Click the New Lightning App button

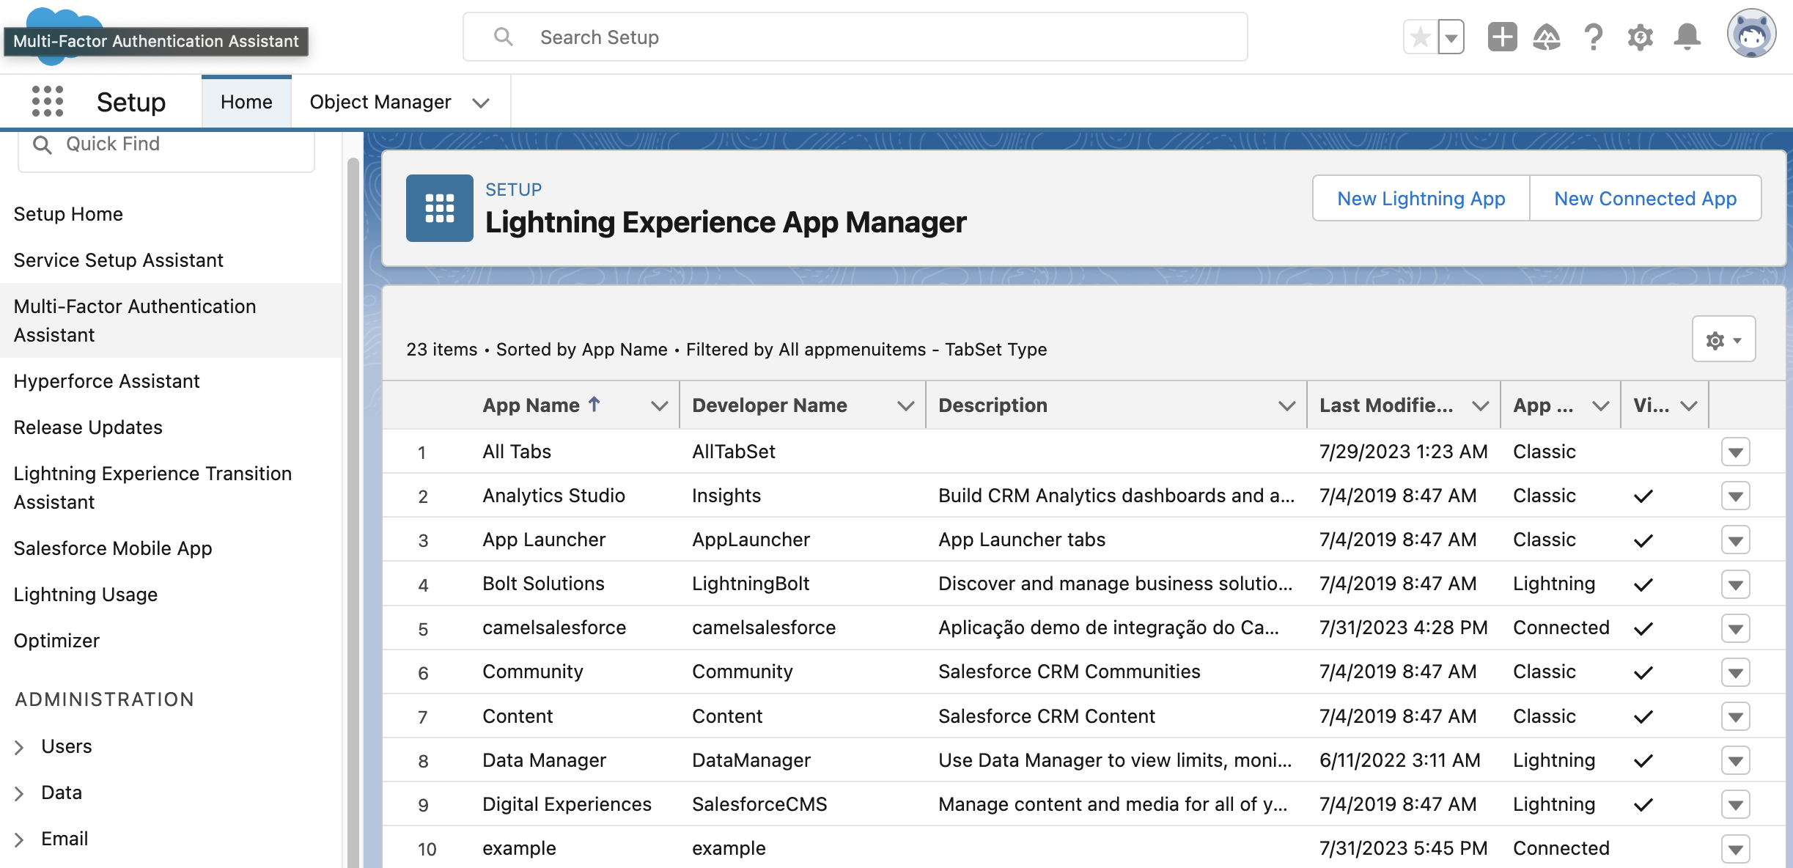(x=1421, y=199)
